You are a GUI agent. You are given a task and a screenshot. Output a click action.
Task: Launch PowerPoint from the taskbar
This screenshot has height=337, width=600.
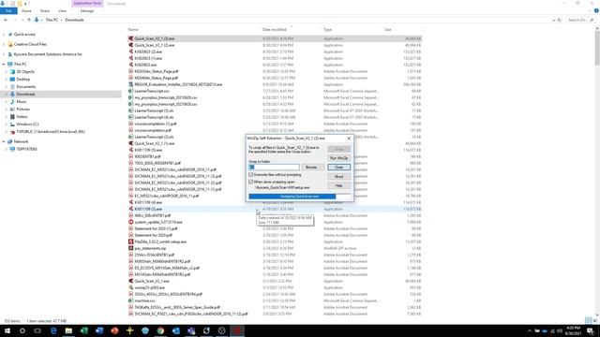click(x=114, y=330)
